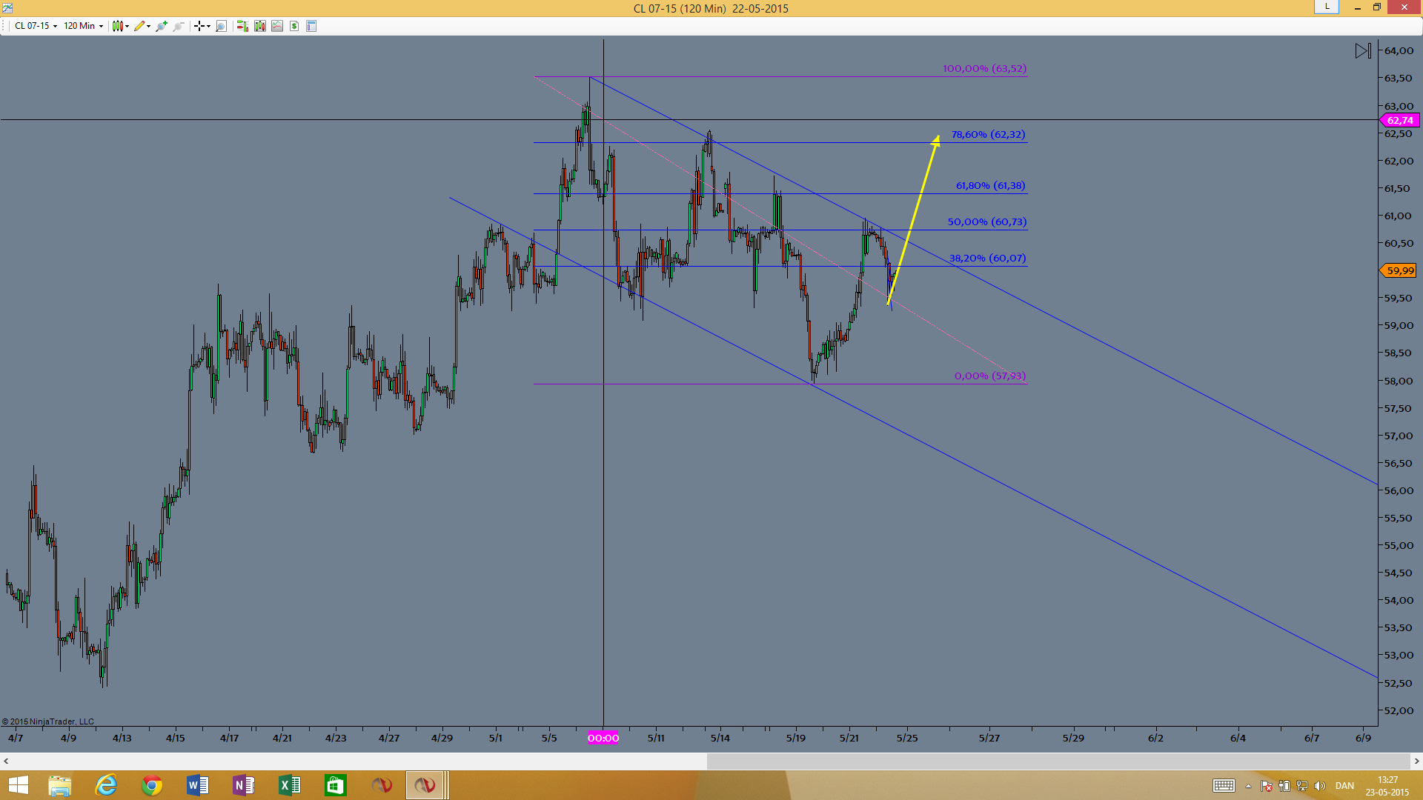Open the candlestick chart style dropdown

[x=120, y=26]
